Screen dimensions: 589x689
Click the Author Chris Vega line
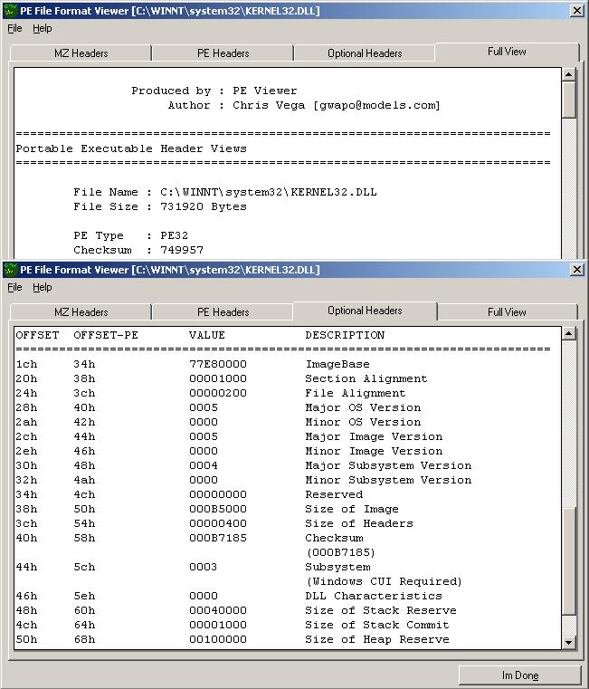[x=304, y=105]
